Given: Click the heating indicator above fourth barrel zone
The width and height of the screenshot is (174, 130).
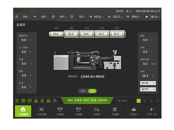Looking at the screenshot, I should pyautogui.click(x=102, y=28).
